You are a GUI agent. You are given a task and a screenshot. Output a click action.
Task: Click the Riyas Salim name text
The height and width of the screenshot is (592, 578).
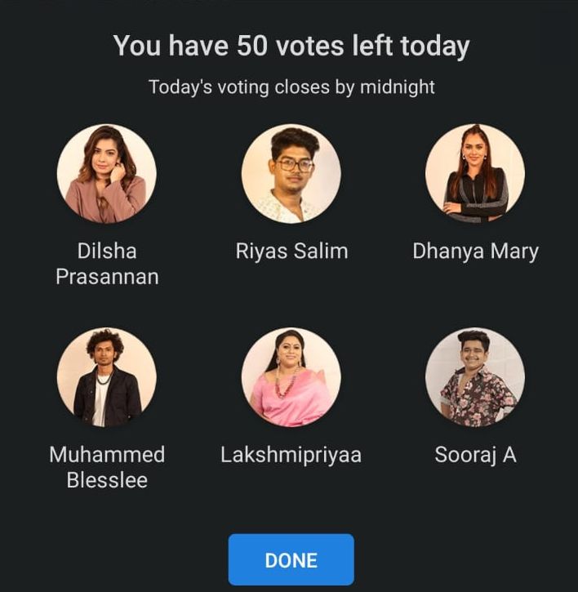coord(291,251)
